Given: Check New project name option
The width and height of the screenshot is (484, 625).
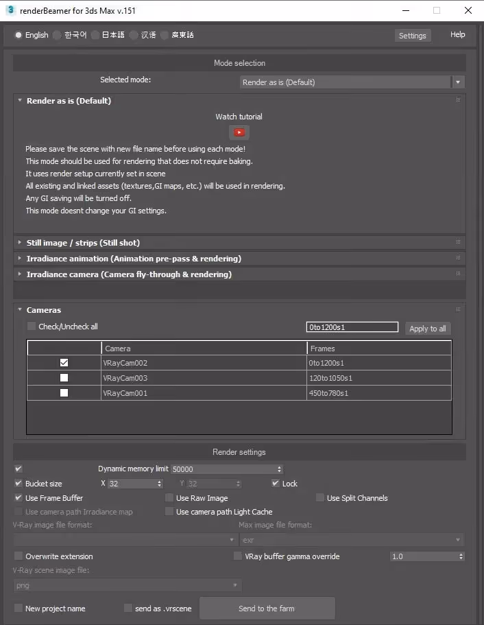Looking at the screenshot, I should (x=19, y=608).
